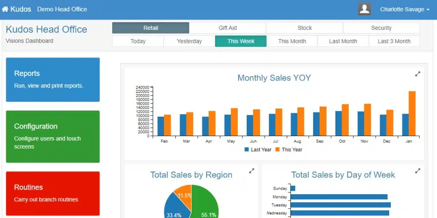437x218 pixels.
Task: Select the Retail tab
Action: coord(151,28)
